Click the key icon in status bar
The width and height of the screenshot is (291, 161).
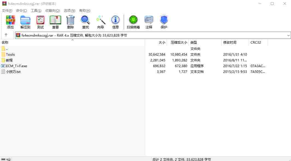[x=8, y=159]
